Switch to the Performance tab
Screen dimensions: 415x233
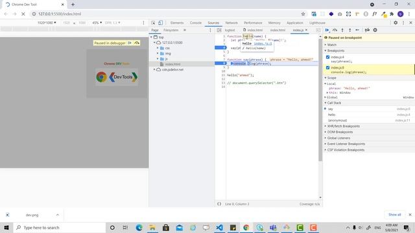tap(253, 23)
